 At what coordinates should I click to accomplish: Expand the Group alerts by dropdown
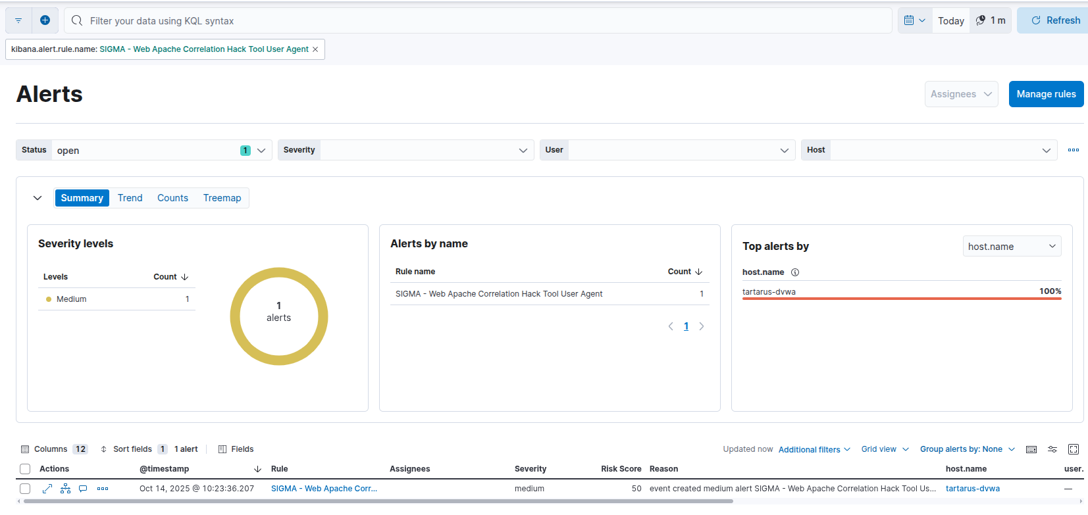[x=967, y=449]
